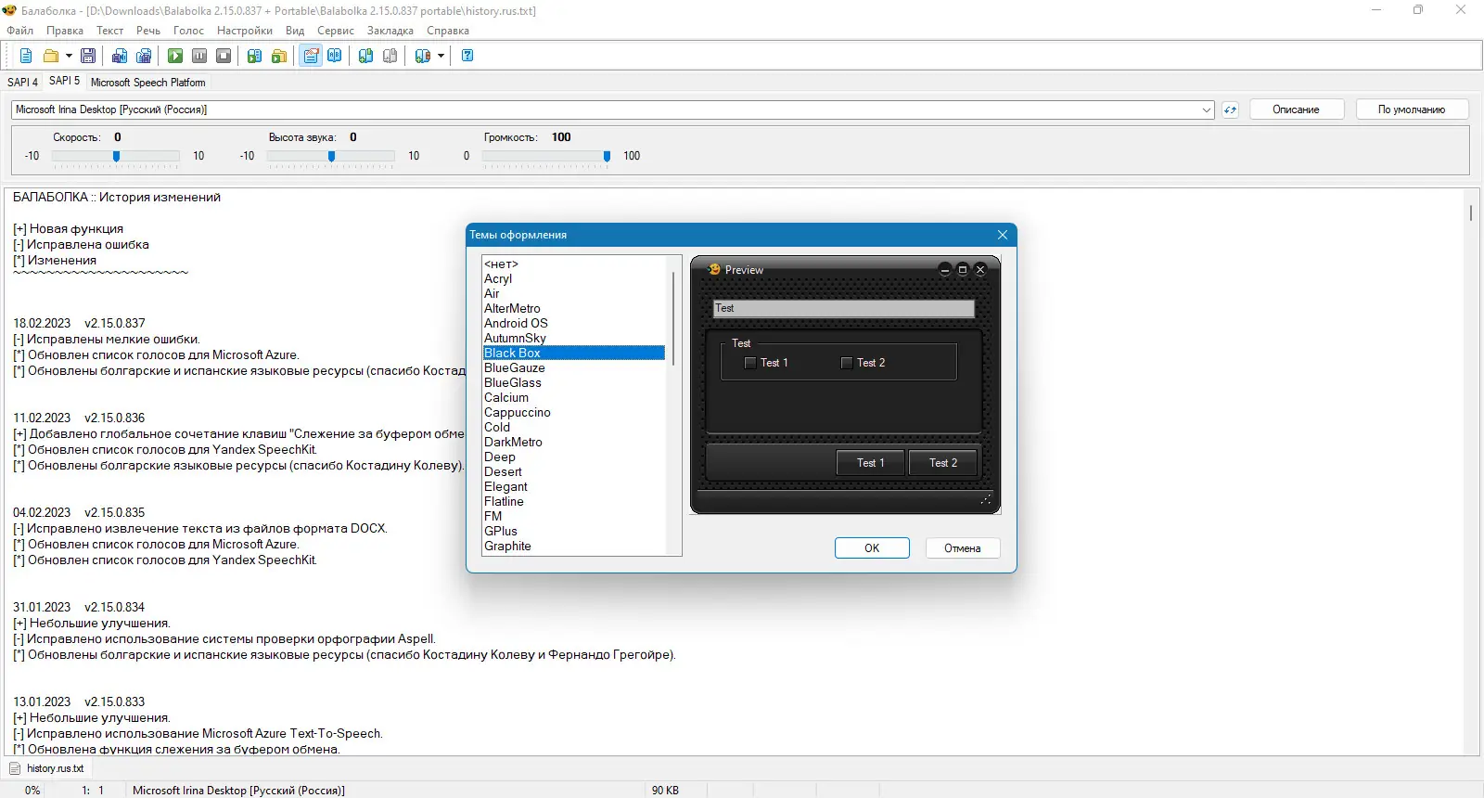The width and height of the screenshot is (1484, 798).
Task: Create a new document via toolbar icon
Action: [x=26, y=56]
